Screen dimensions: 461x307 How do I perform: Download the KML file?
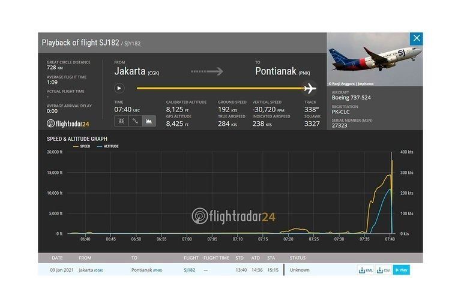point(366,270)
